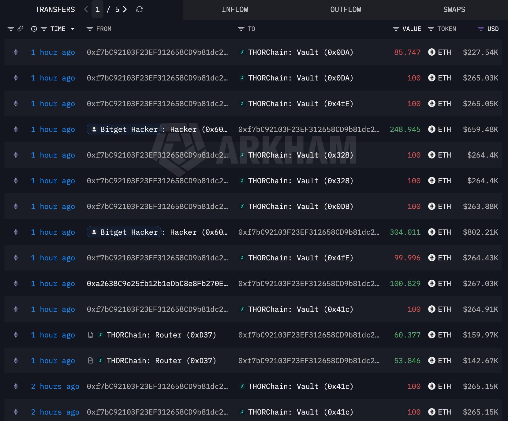Click THORChain icon on 99.996 ETH row
This screenshot has height=421, width=508.
point(242,258)
